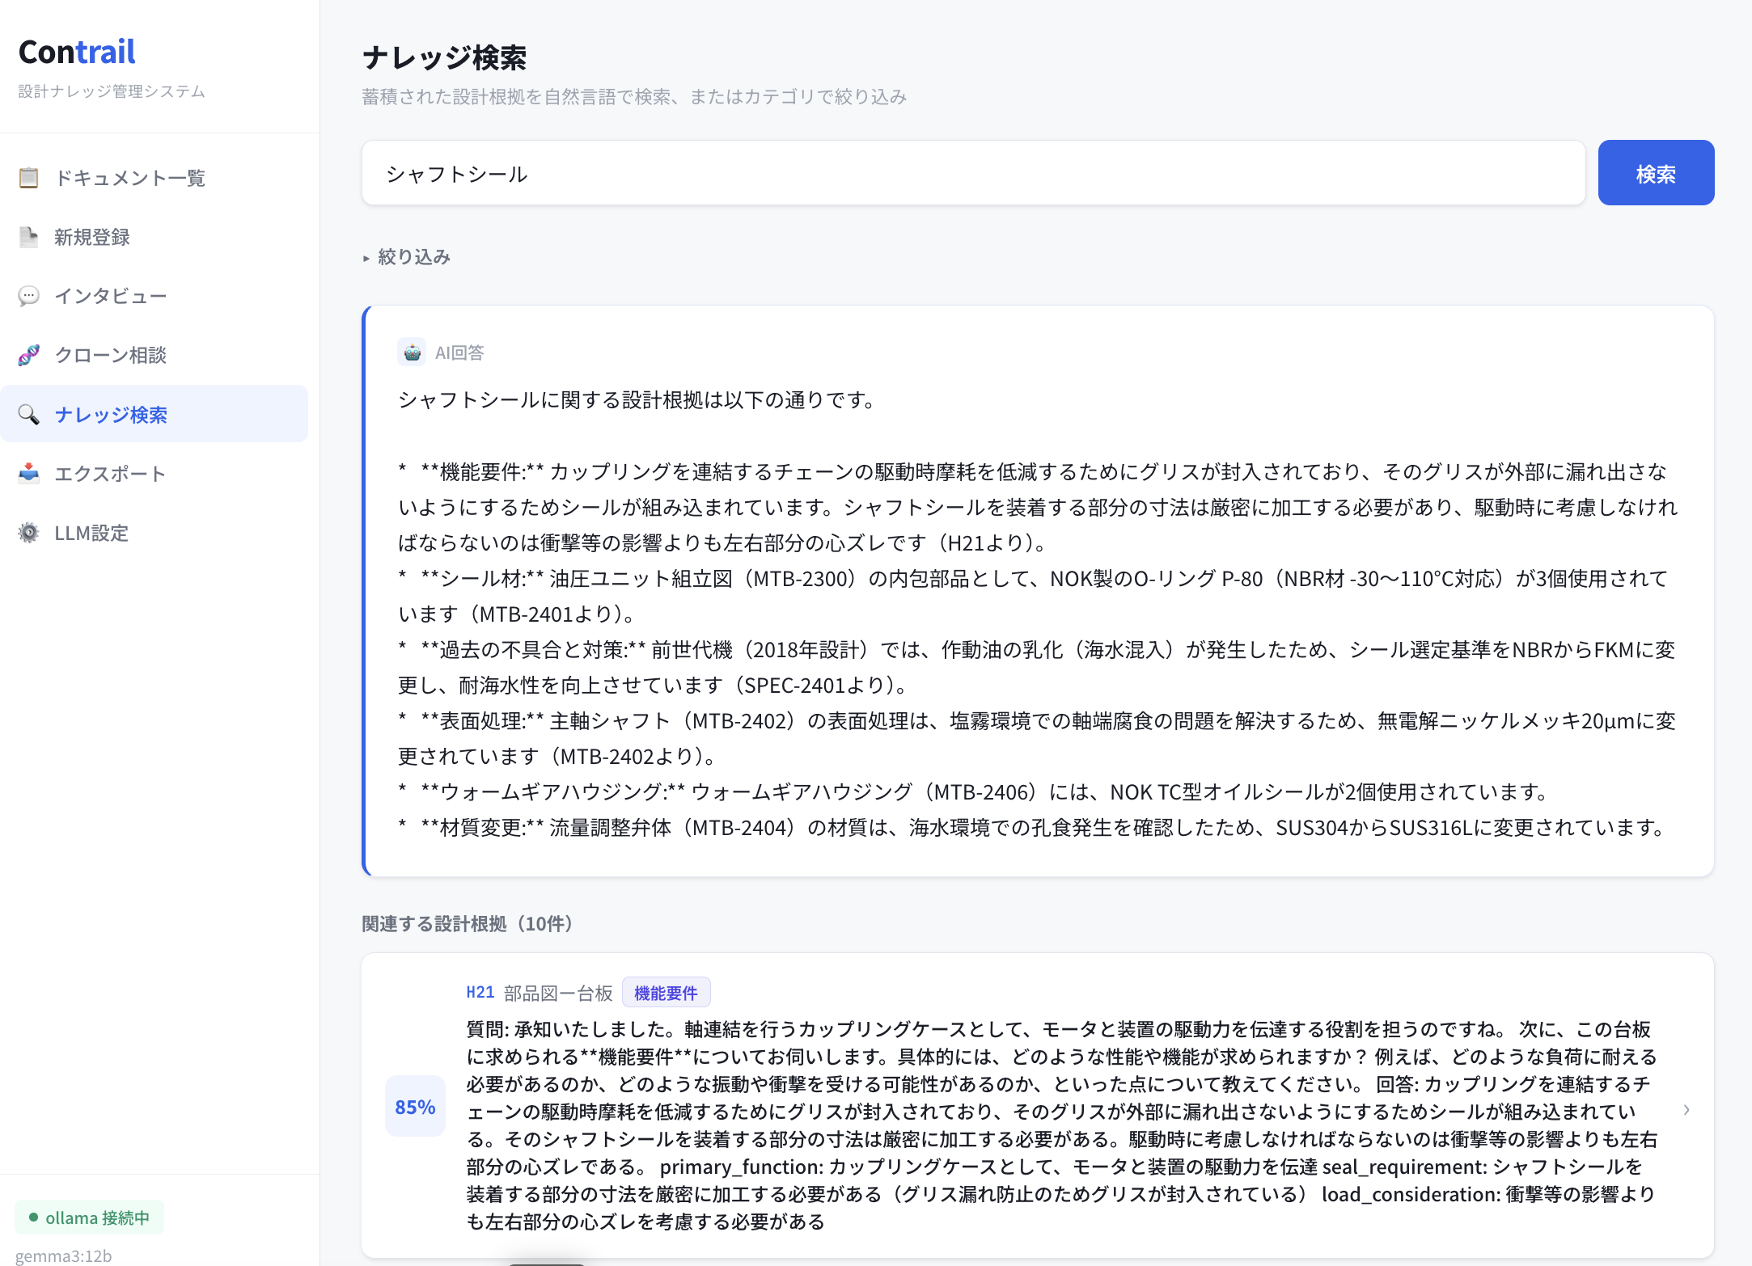Click the ナレッジ検索 page heading
Screen dimensions: 1752x1266
[x=444, y=57]
